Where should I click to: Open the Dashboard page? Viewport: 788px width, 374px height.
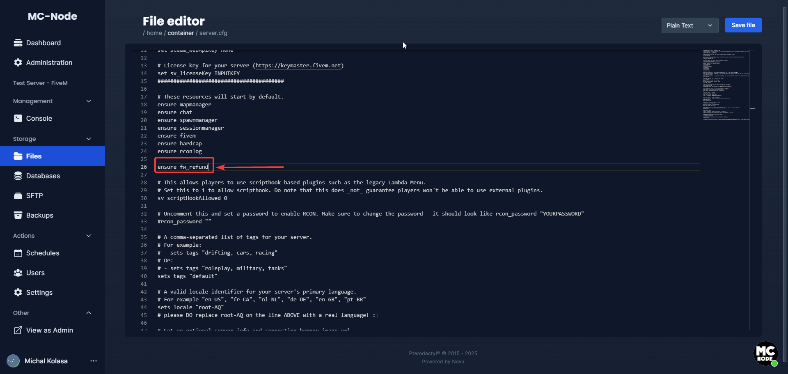click(53, 43)
